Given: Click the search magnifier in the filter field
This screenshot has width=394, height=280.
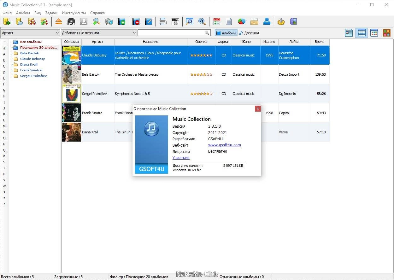Looking at the screenshot, I should 207,33.
